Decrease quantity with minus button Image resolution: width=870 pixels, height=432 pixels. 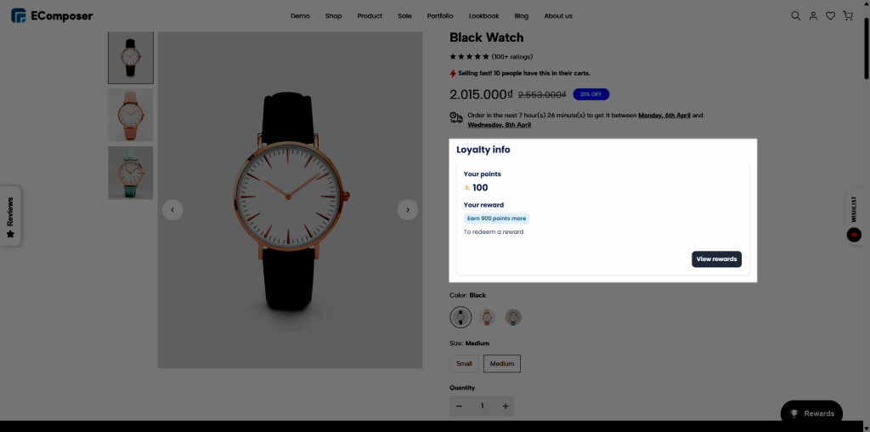click(459, 406)
